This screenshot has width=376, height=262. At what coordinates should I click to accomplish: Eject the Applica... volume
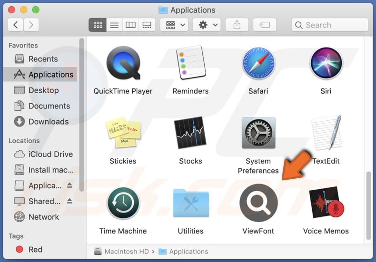coord(69,185)
